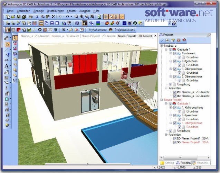Open the Hilfe menu
The image size is (220, 173).
[96, 11]
